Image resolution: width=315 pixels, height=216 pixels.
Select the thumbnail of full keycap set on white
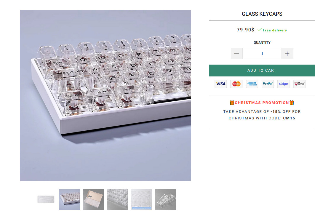click(46, 199)
